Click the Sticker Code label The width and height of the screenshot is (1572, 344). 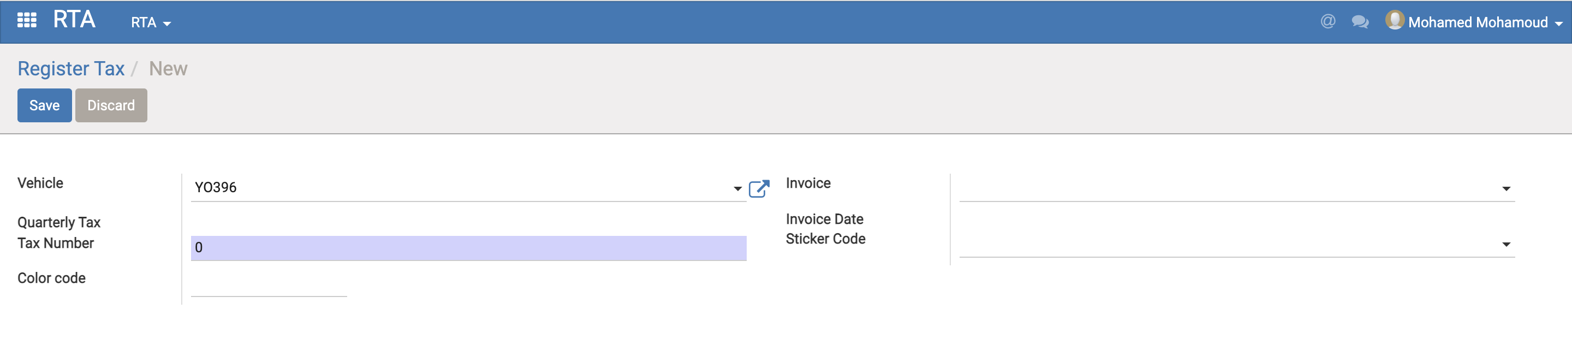click(825, 239)
